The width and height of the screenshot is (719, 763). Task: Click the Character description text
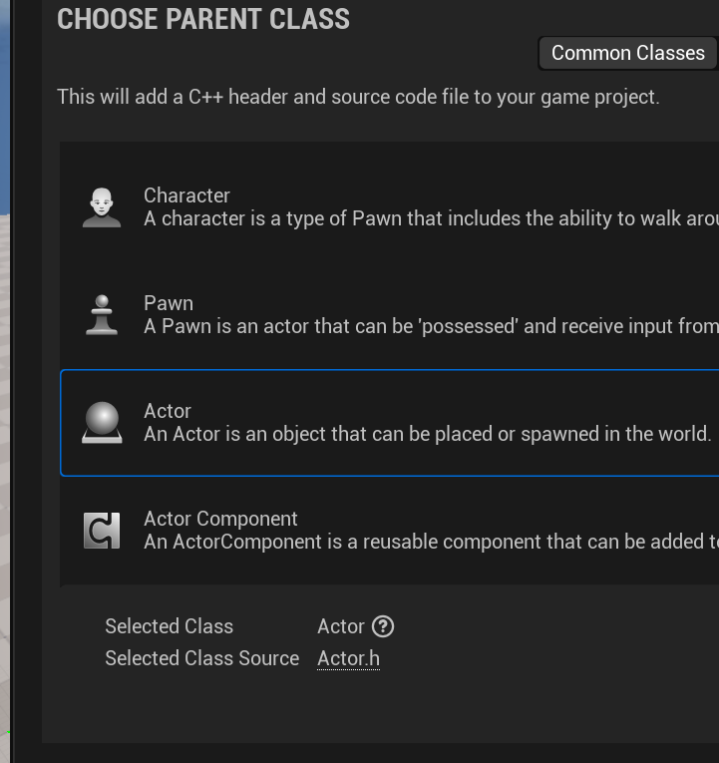pos(431,218)
